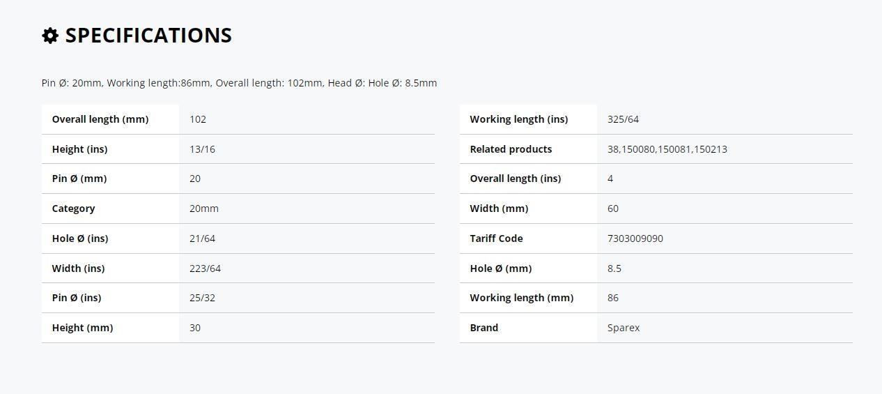Select the 60 Width (mm) value
882x394 pixels.
point(613,209)
